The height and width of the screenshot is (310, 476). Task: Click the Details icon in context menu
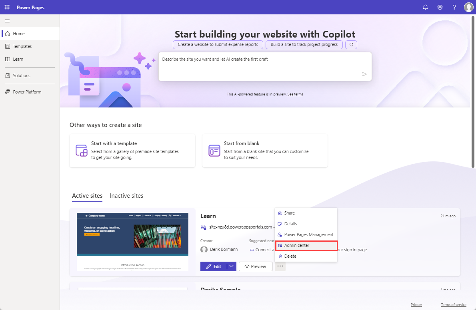tap(280, 224)
